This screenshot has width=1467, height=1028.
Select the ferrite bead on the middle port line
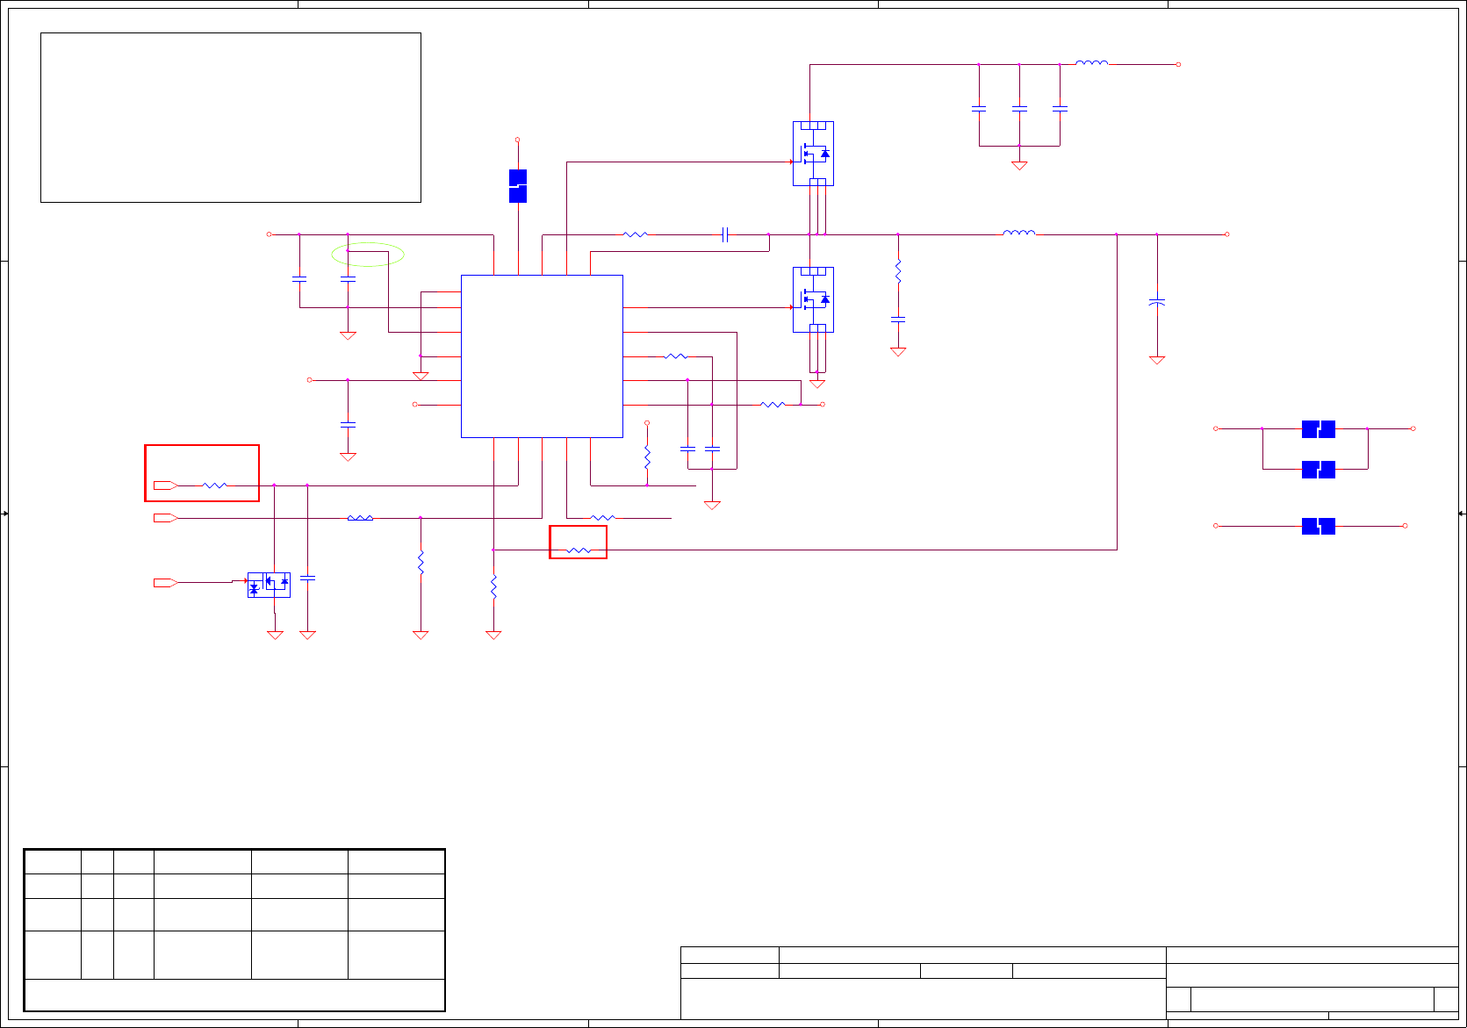click(360, 518)
